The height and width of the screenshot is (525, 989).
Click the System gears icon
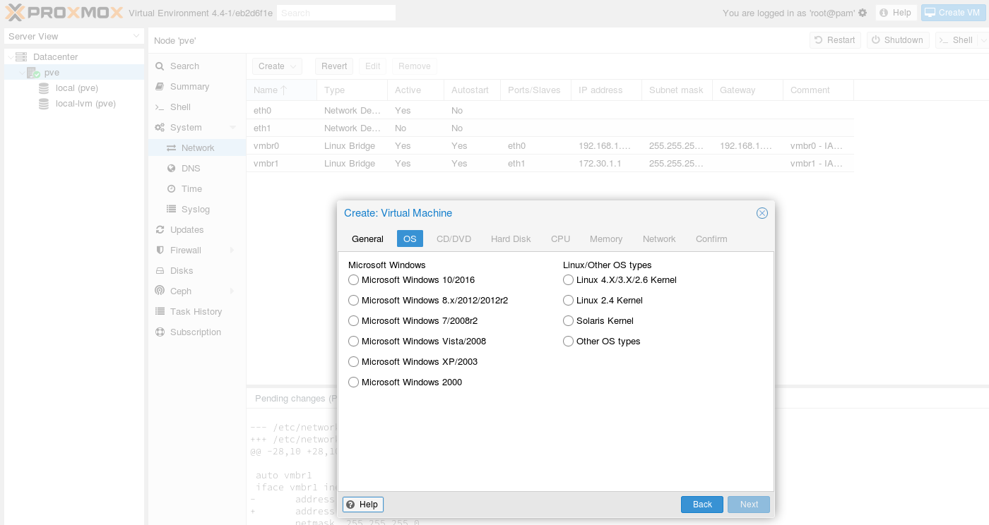pyautogui.click(x=160, y=128)
